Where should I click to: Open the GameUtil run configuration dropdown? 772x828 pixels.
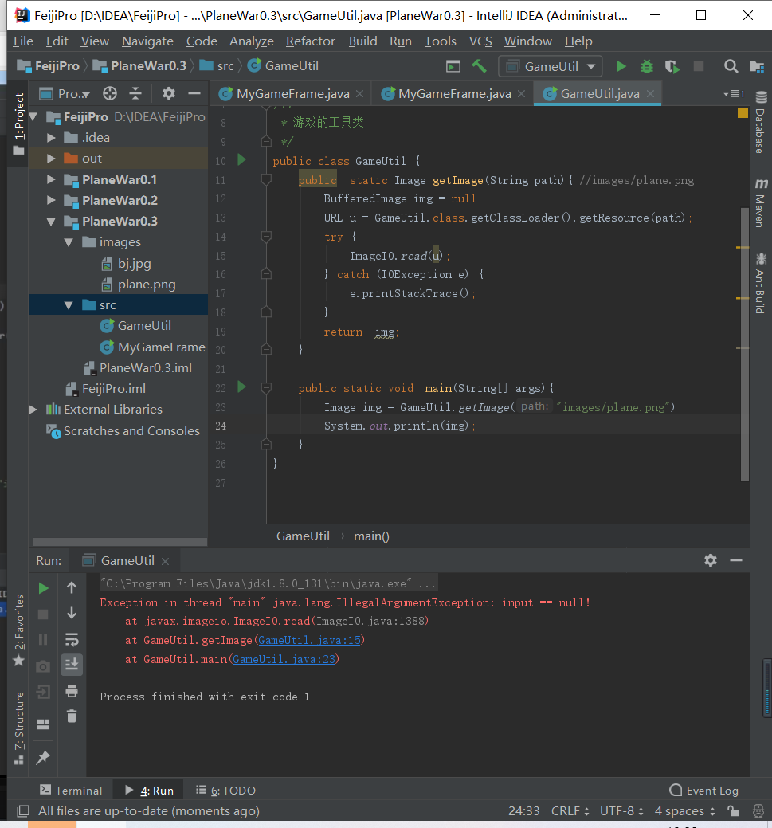551,66
